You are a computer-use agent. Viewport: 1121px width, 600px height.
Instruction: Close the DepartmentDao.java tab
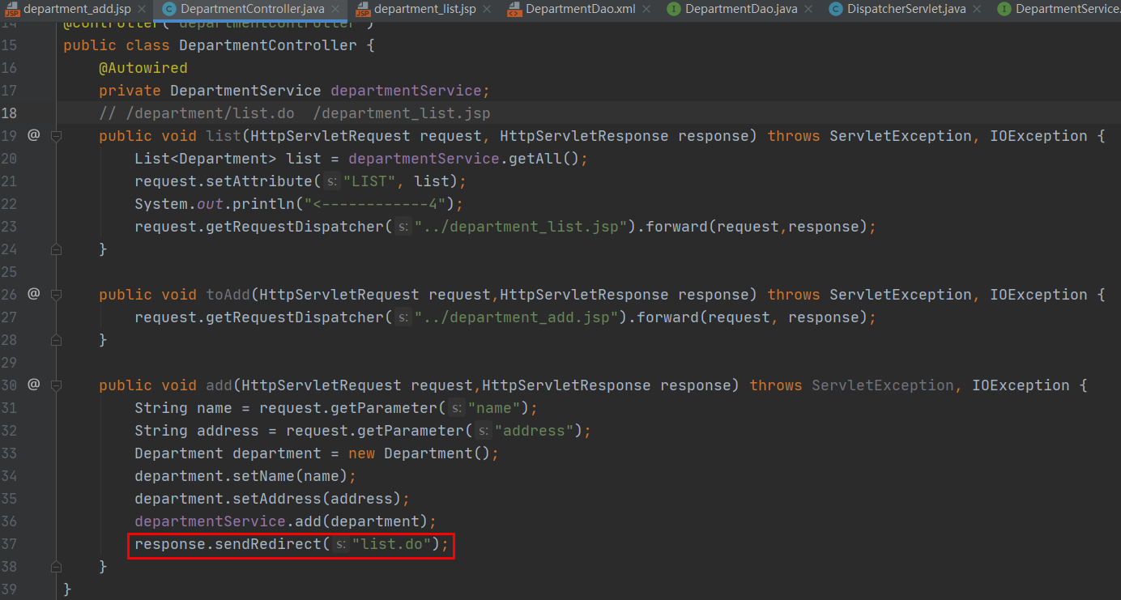click(x=810, y=10)
